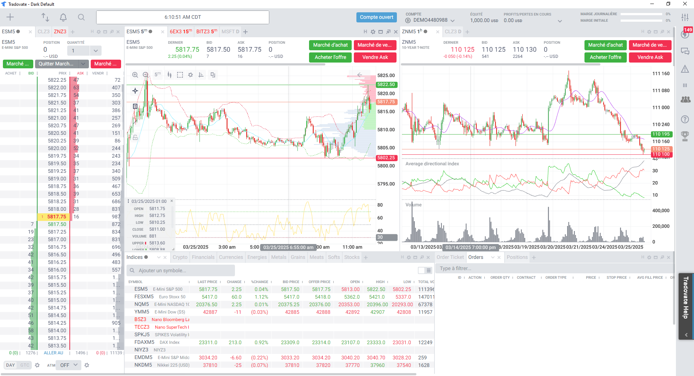694x376 pixels.
Task: Select GTC time-in-force option
Action: tap(25, 365)
